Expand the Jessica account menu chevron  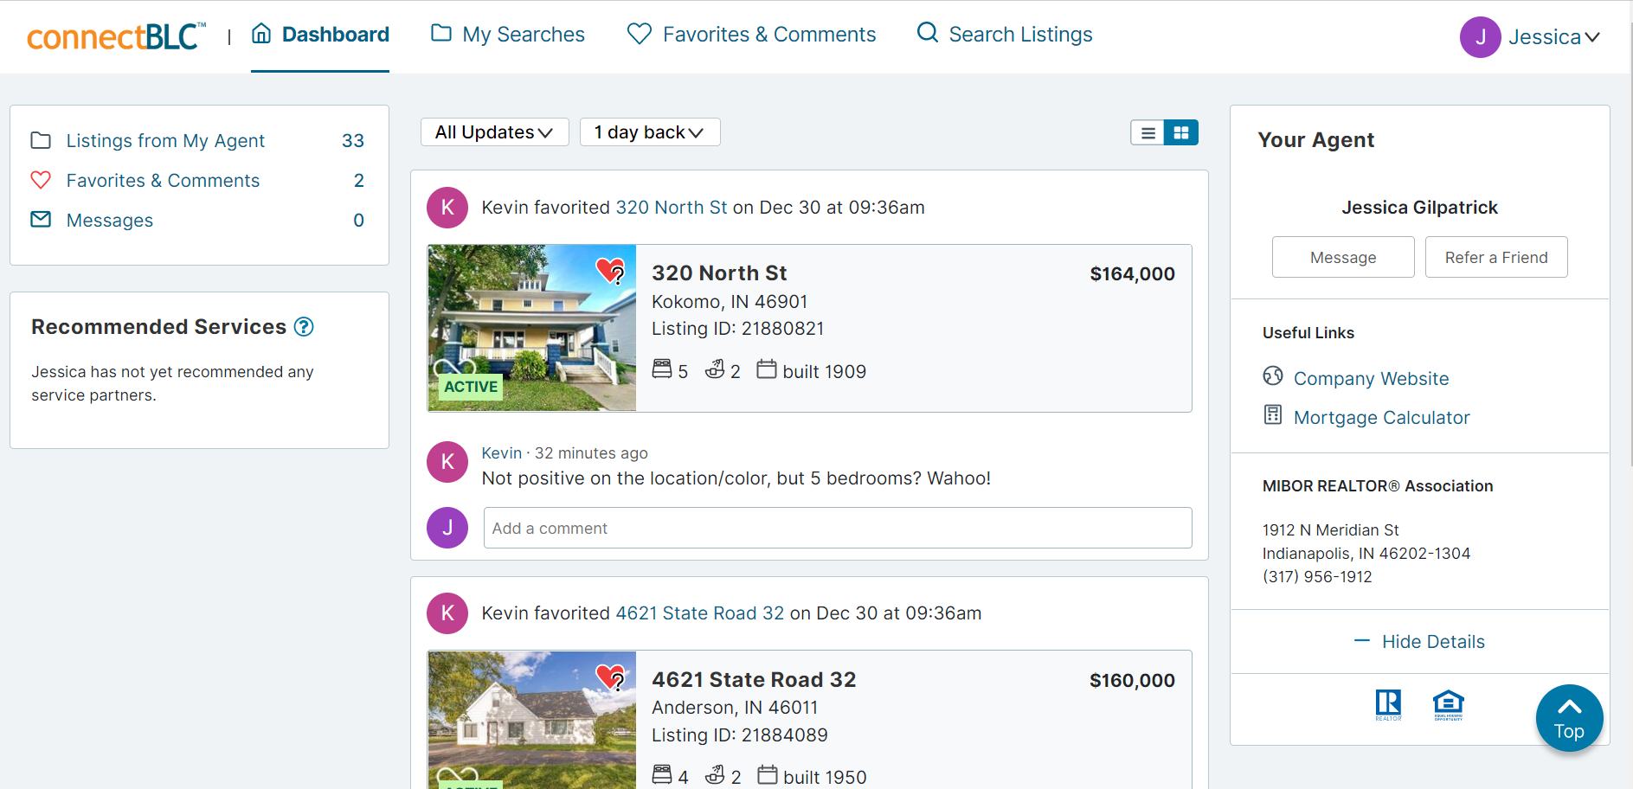pos(1592,37)
